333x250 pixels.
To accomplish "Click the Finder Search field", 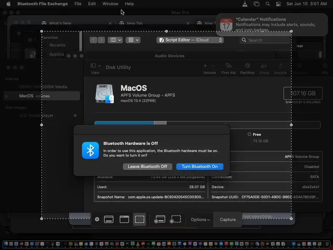I will (265, 40).
